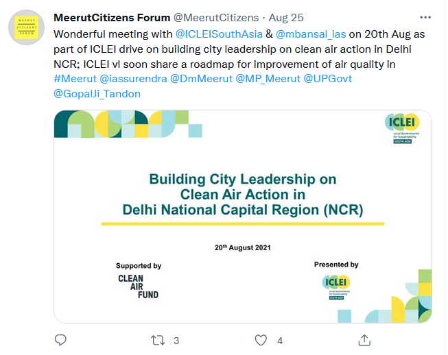Open the Aug 25 tweet timestamp
The height and width of the screenshot is (355, 448).
coord(286,18)
